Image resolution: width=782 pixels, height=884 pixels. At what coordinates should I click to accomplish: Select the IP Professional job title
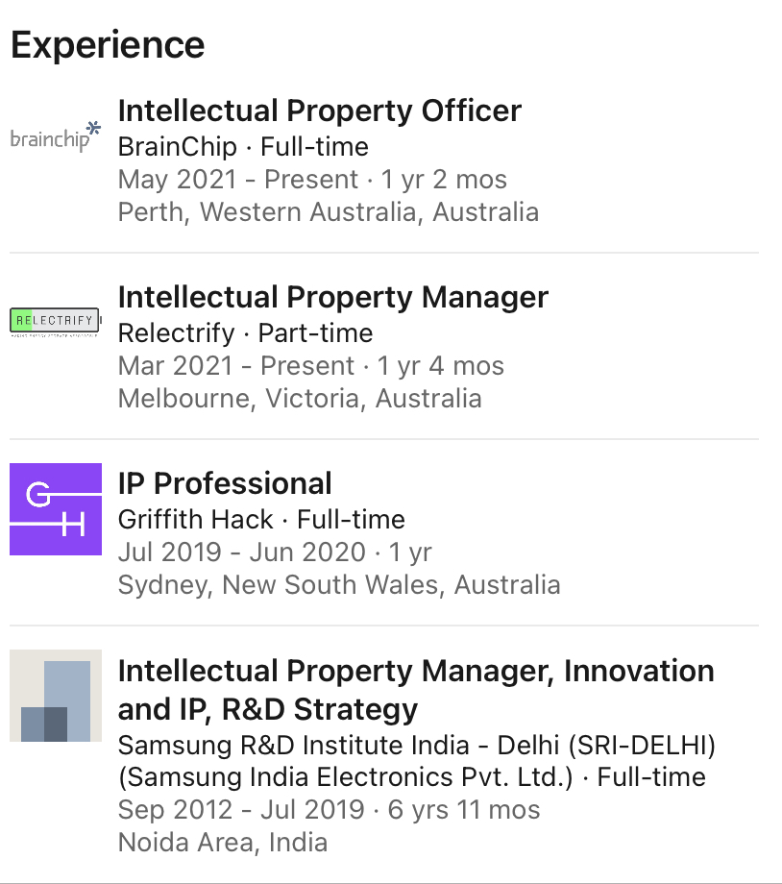[225, 483]
